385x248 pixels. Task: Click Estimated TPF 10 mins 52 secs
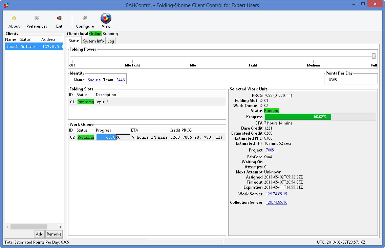coord(278,143)
